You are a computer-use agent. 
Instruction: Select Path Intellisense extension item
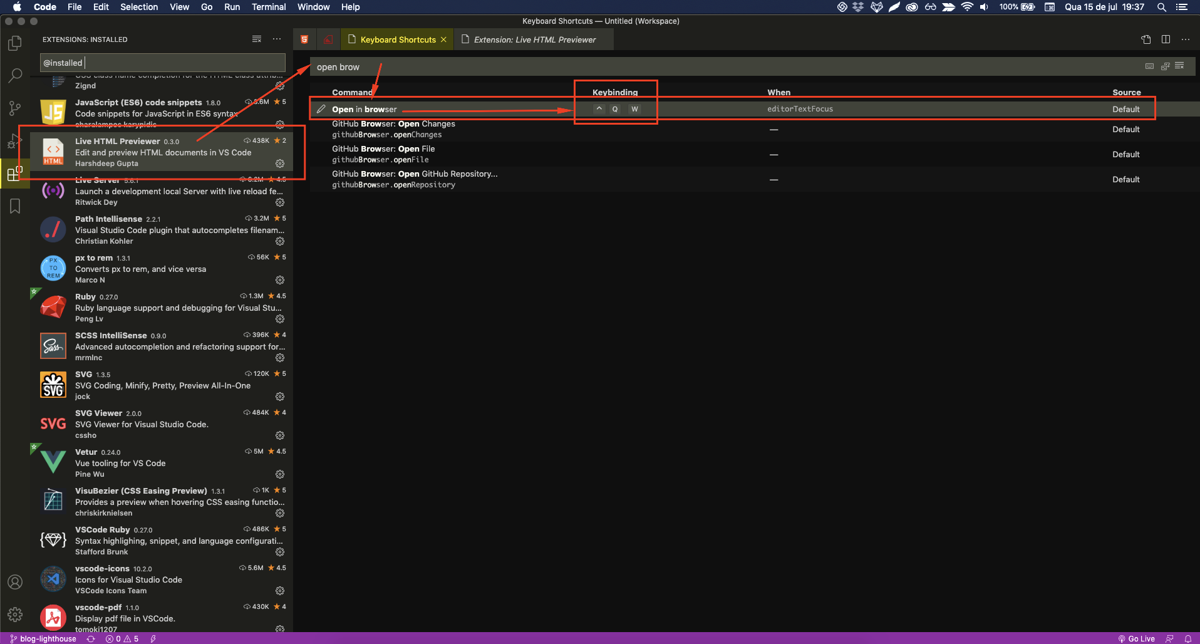[x=162, y=230]
